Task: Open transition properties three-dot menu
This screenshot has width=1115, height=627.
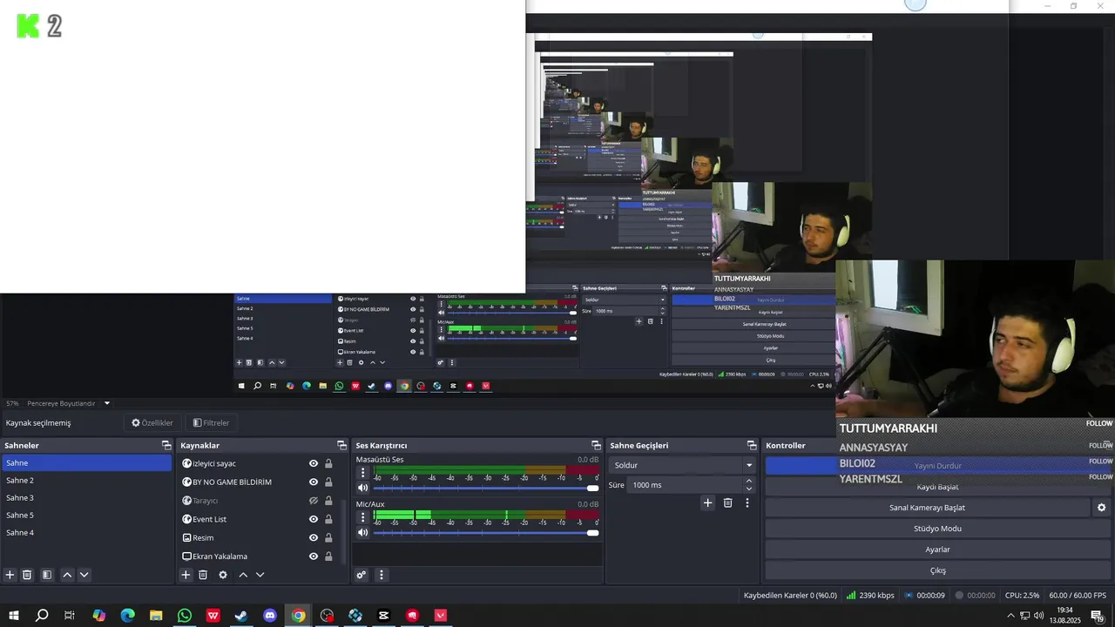Action: click(x=747, y=502)
